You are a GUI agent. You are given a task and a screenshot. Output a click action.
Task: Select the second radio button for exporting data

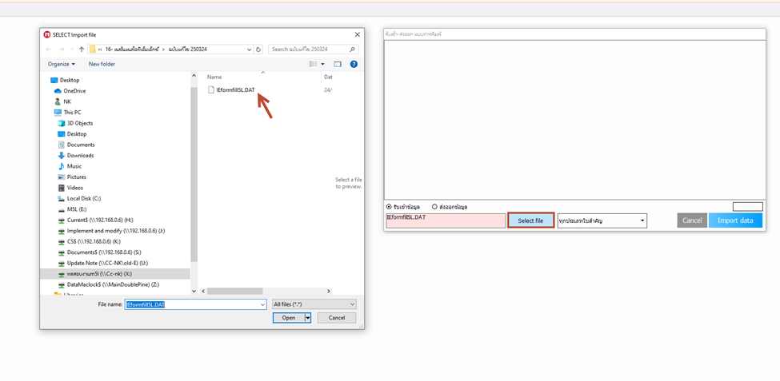click(435, 207)
